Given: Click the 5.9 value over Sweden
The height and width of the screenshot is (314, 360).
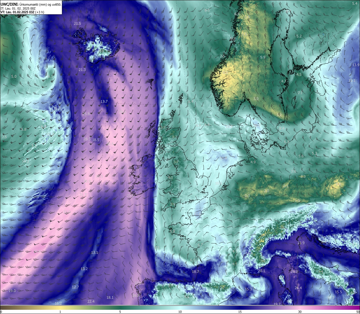Looking at the screenshot, I should pos(263,57).
